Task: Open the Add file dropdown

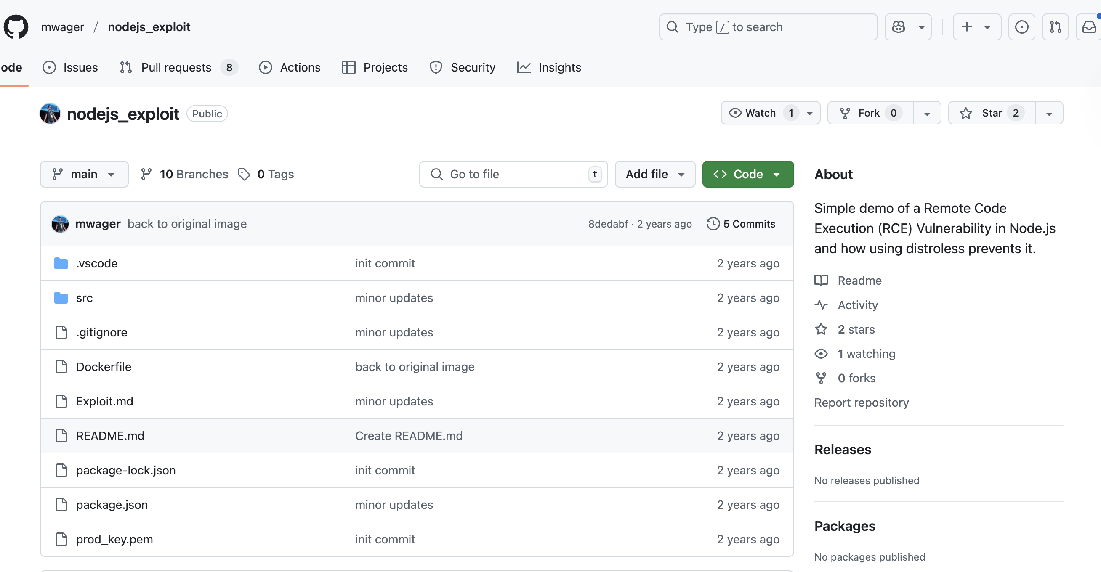Action: point(655,174)
